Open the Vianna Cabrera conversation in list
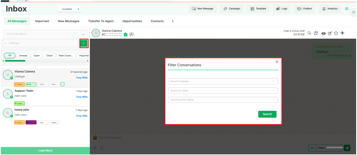 click(x=45, y=78)
